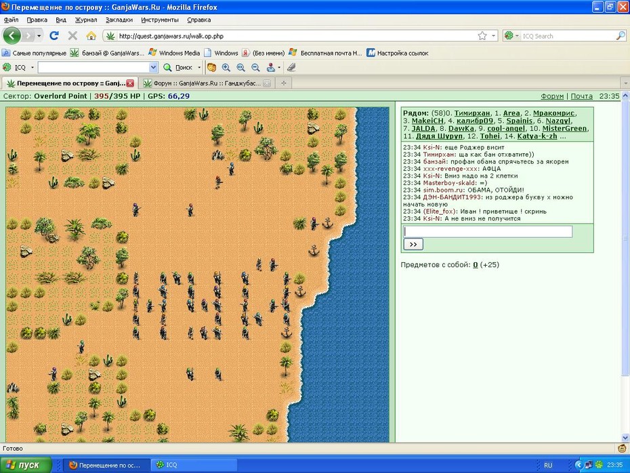This screenshot has height=473, width=630.
Task: Go to the home page icon
Action: (x=91, y=36)
